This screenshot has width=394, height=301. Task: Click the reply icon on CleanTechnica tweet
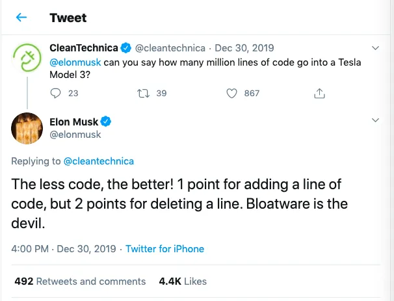coord(55,94)
